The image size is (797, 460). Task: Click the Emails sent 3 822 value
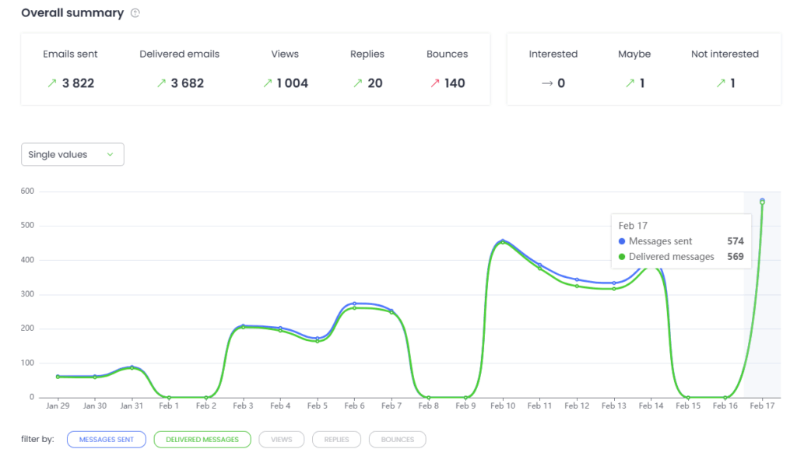coord(78,83)
